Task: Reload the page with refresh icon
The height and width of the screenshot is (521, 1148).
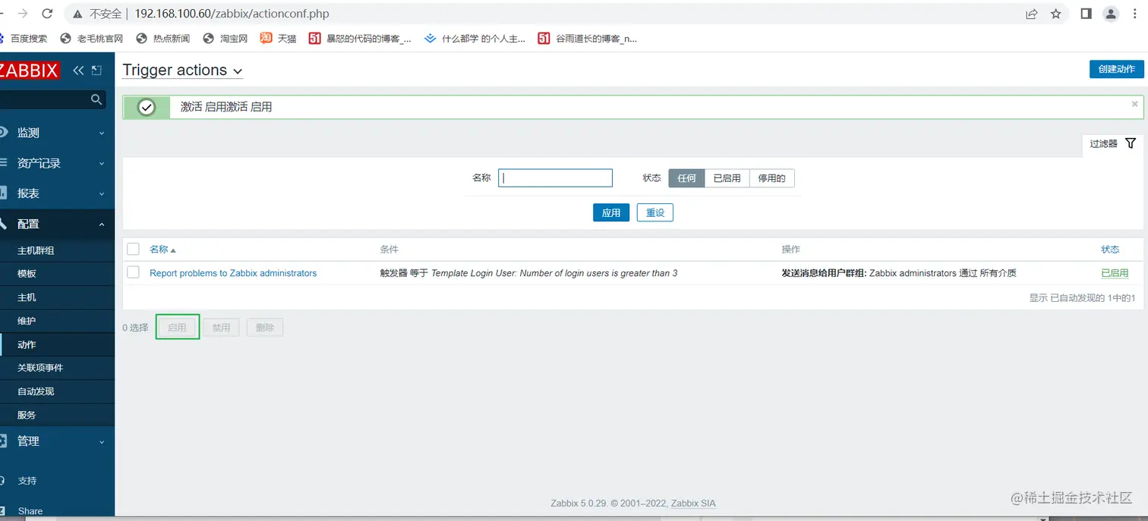Action: tap(47, 14)
